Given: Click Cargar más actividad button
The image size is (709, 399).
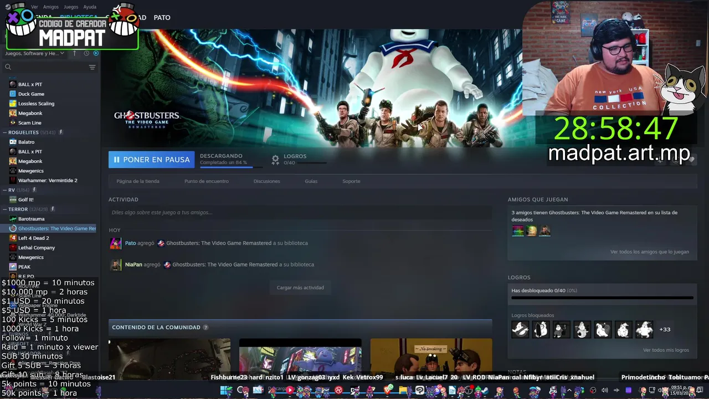Looking at the screenshot, I should [x=300, y=288].
